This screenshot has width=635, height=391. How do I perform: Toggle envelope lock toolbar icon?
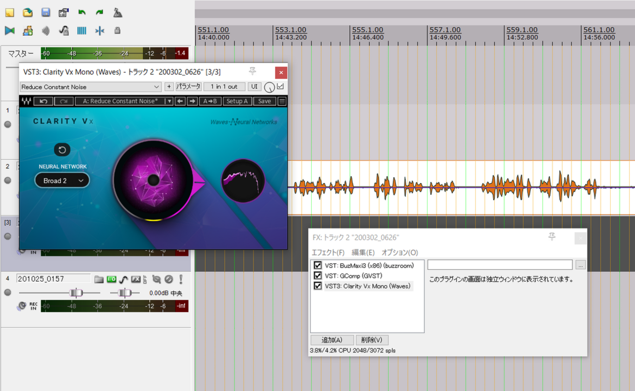[63, 31]
